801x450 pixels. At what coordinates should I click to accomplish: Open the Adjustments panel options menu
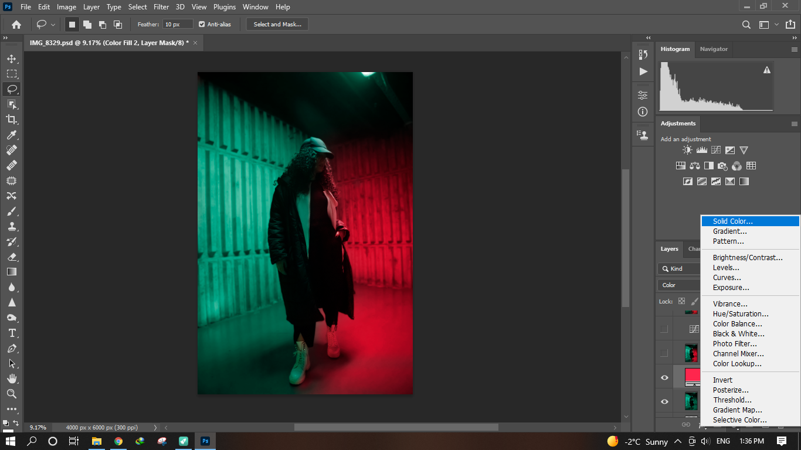coord(795,124)
